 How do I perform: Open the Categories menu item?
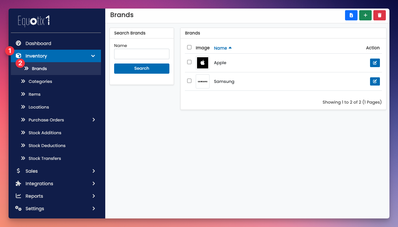(x=40, y=82)
